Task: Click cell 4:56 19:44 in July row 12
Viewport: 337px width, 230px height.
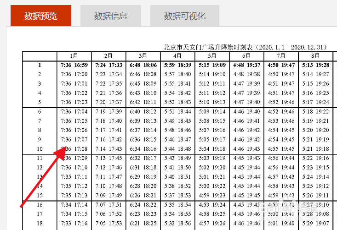Action: pos(281,168)
